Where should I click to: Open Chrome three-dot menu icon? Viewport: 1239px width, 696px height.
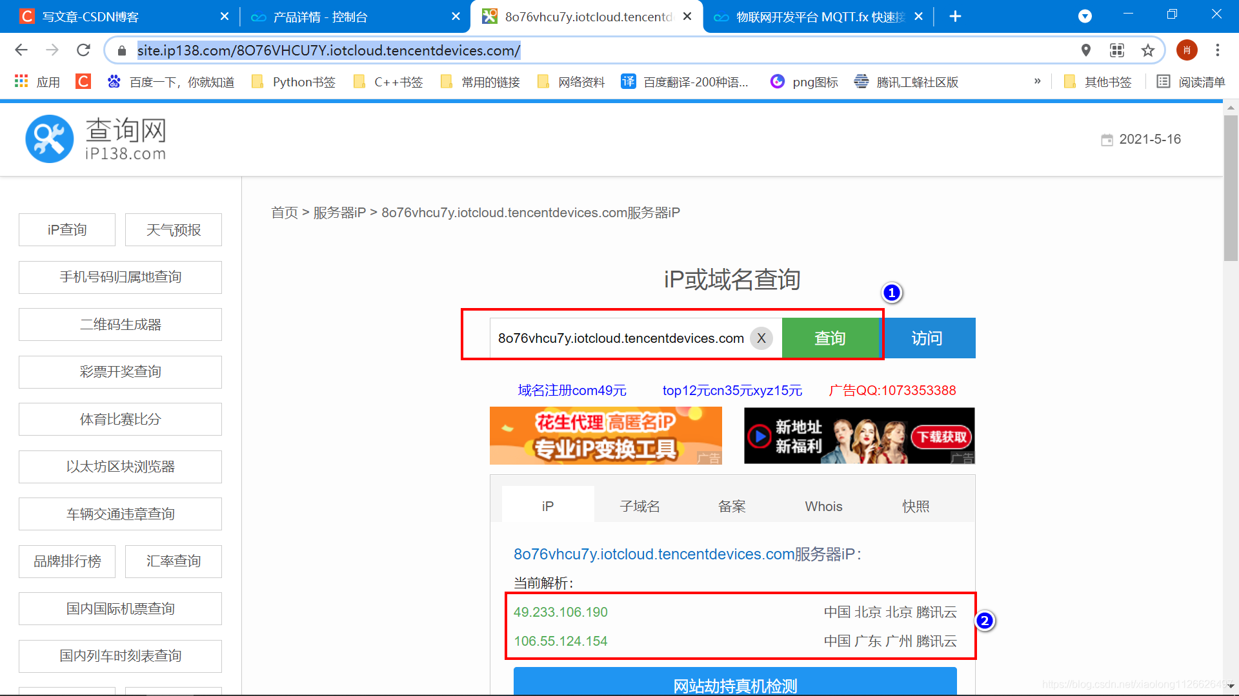(x=1217, y=50)
